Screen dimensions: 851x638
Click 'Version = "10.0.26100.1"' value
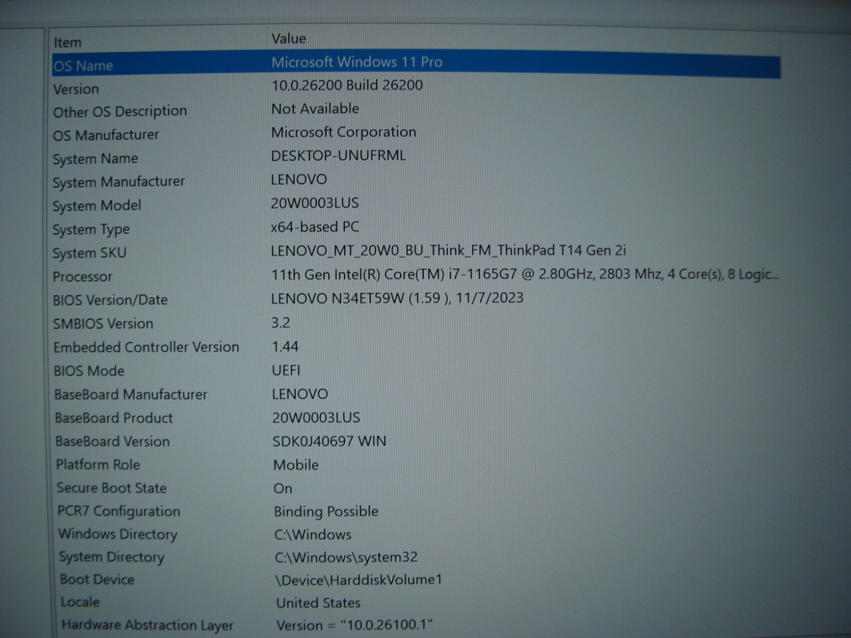(x=354, y=625)
